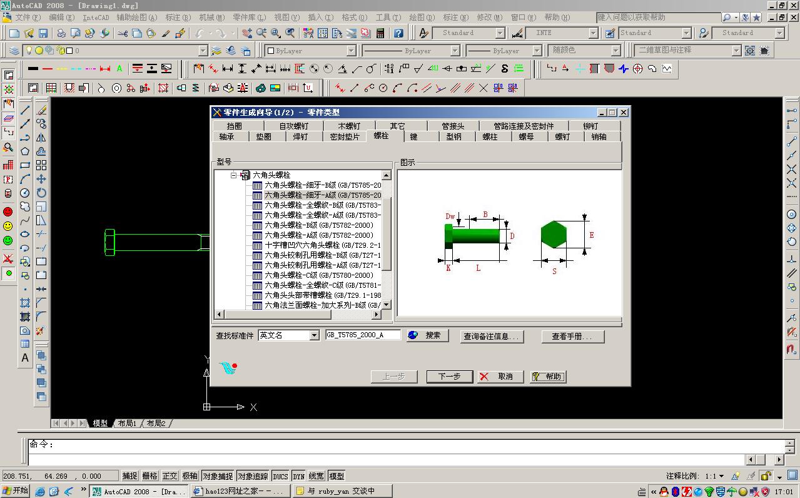Open the 英文名 search type dropdown
800x498 pixels.
pyautogui.click(x=314, y=336)
